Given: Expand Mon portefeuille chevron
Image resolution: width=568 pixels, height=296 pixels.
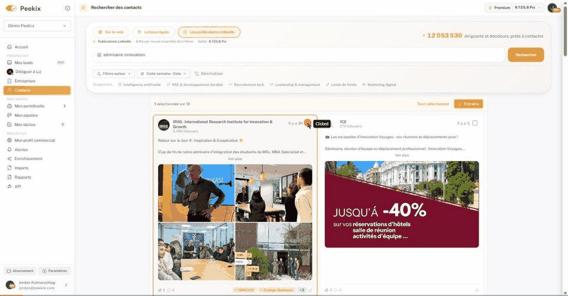Looking at the screenshot, I should point(65,106).
